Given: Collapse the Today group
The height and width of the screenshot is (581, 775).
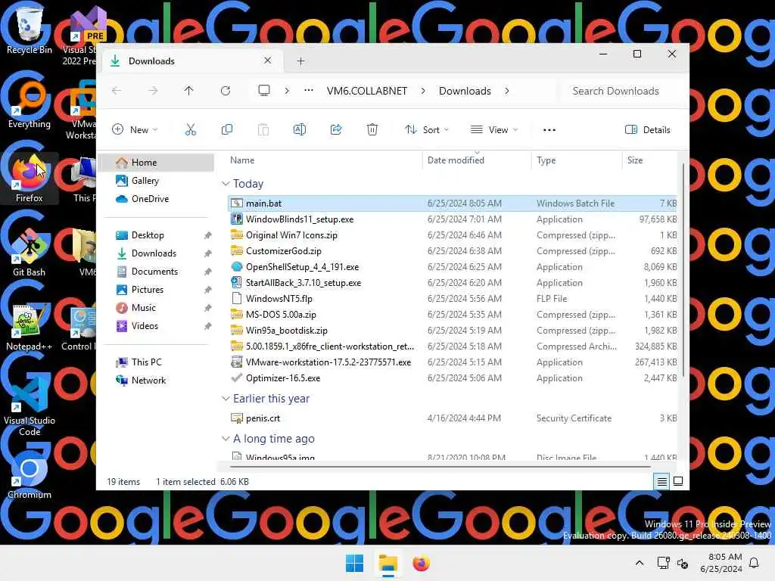Looking at the screenshot, I should tap(226, 184).
